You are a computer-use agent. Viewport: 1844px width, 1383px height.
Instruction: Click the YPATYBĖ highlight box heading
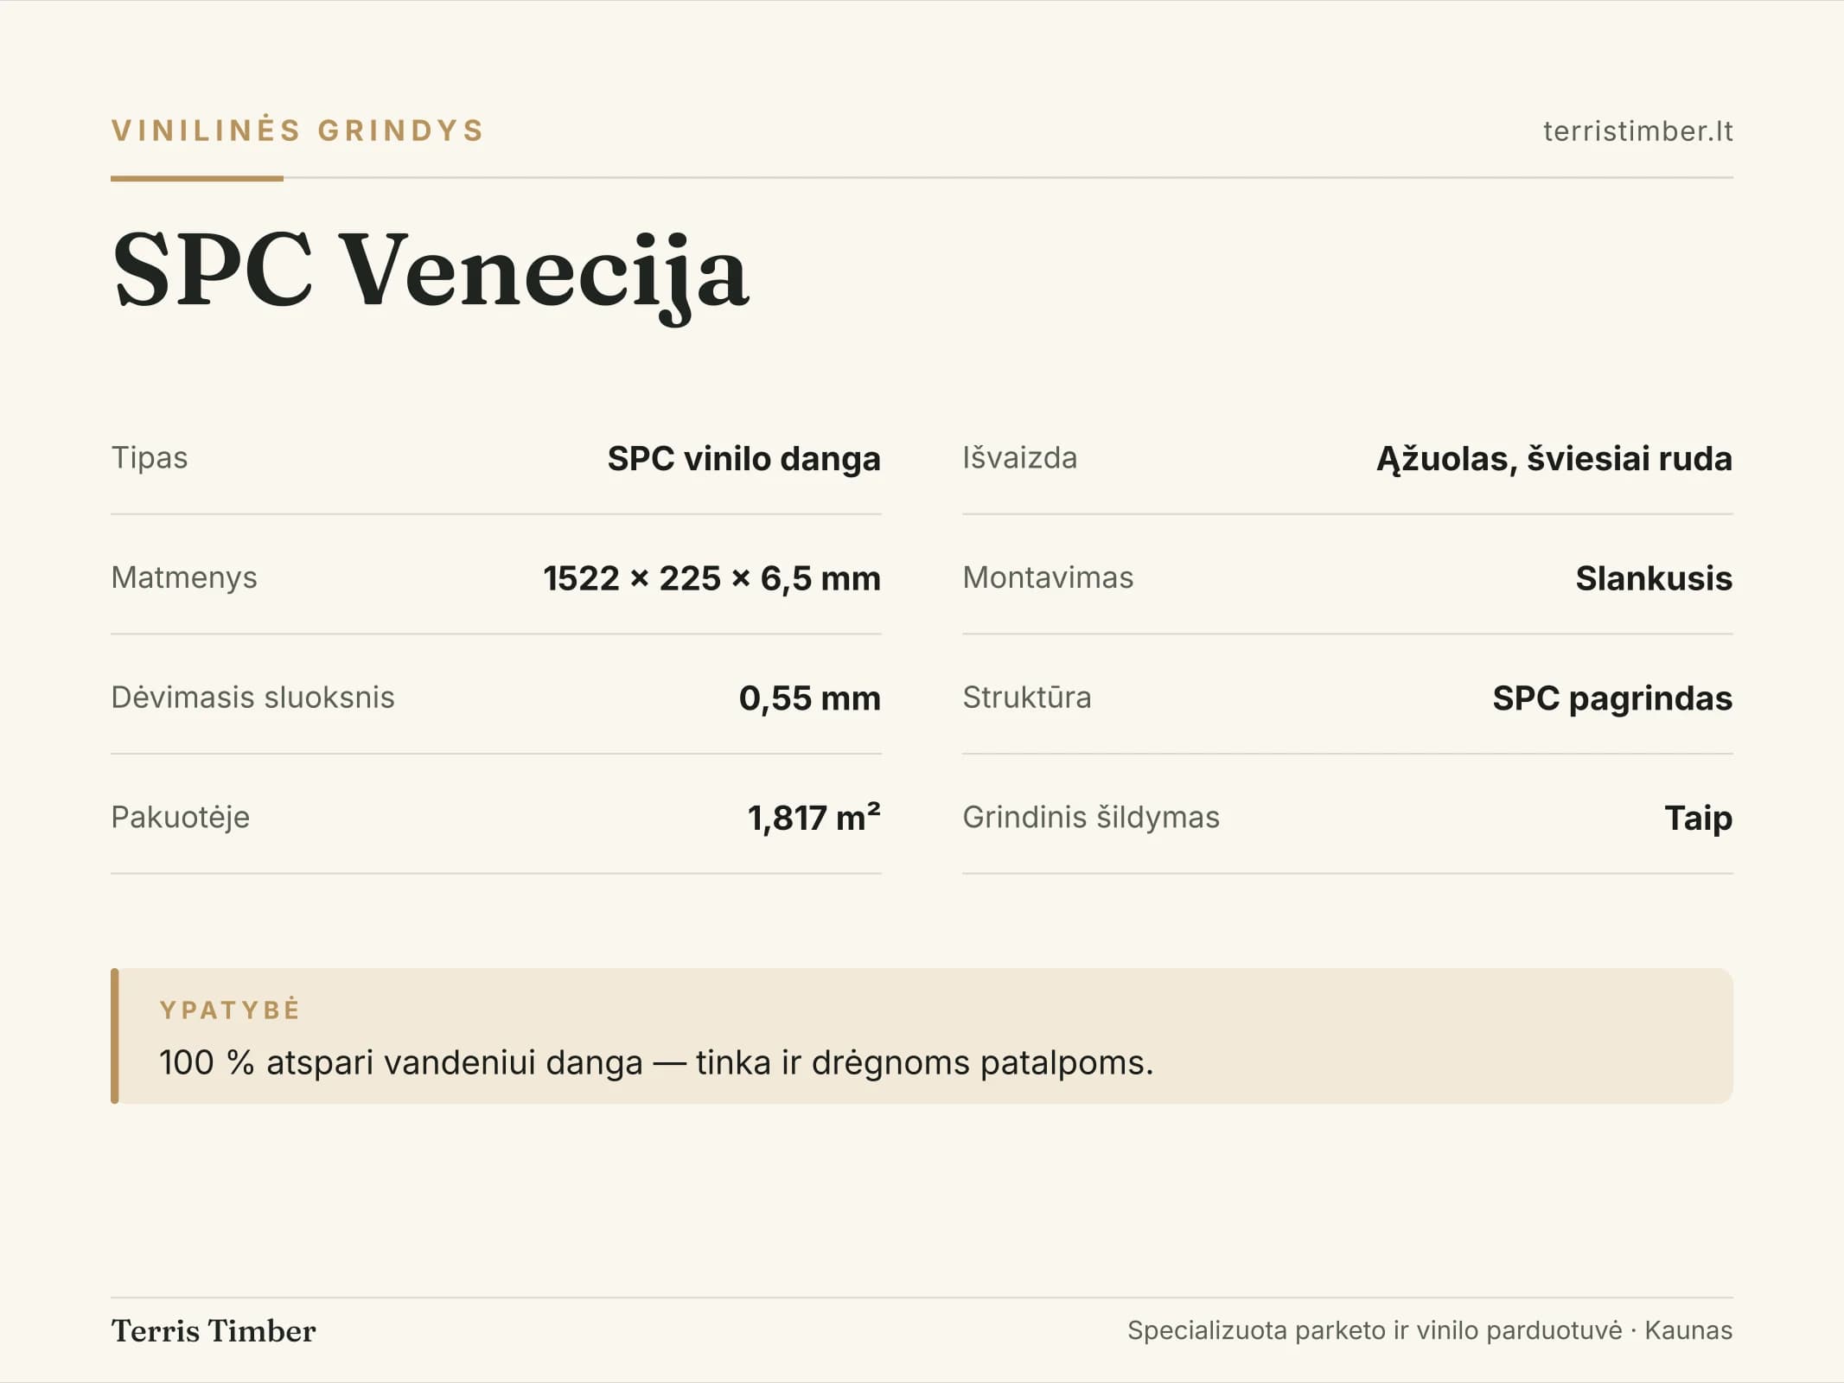point(230,1010)
